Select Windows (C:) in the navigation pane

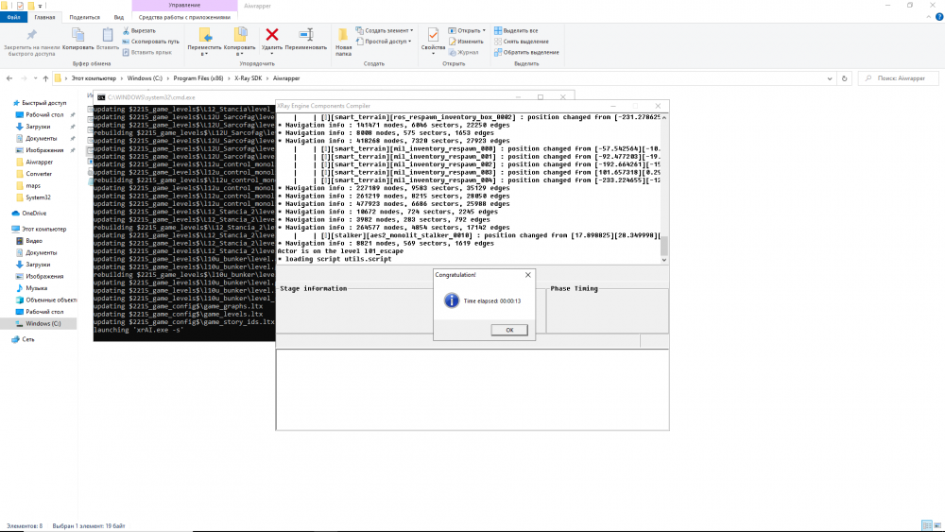[43, 323]
